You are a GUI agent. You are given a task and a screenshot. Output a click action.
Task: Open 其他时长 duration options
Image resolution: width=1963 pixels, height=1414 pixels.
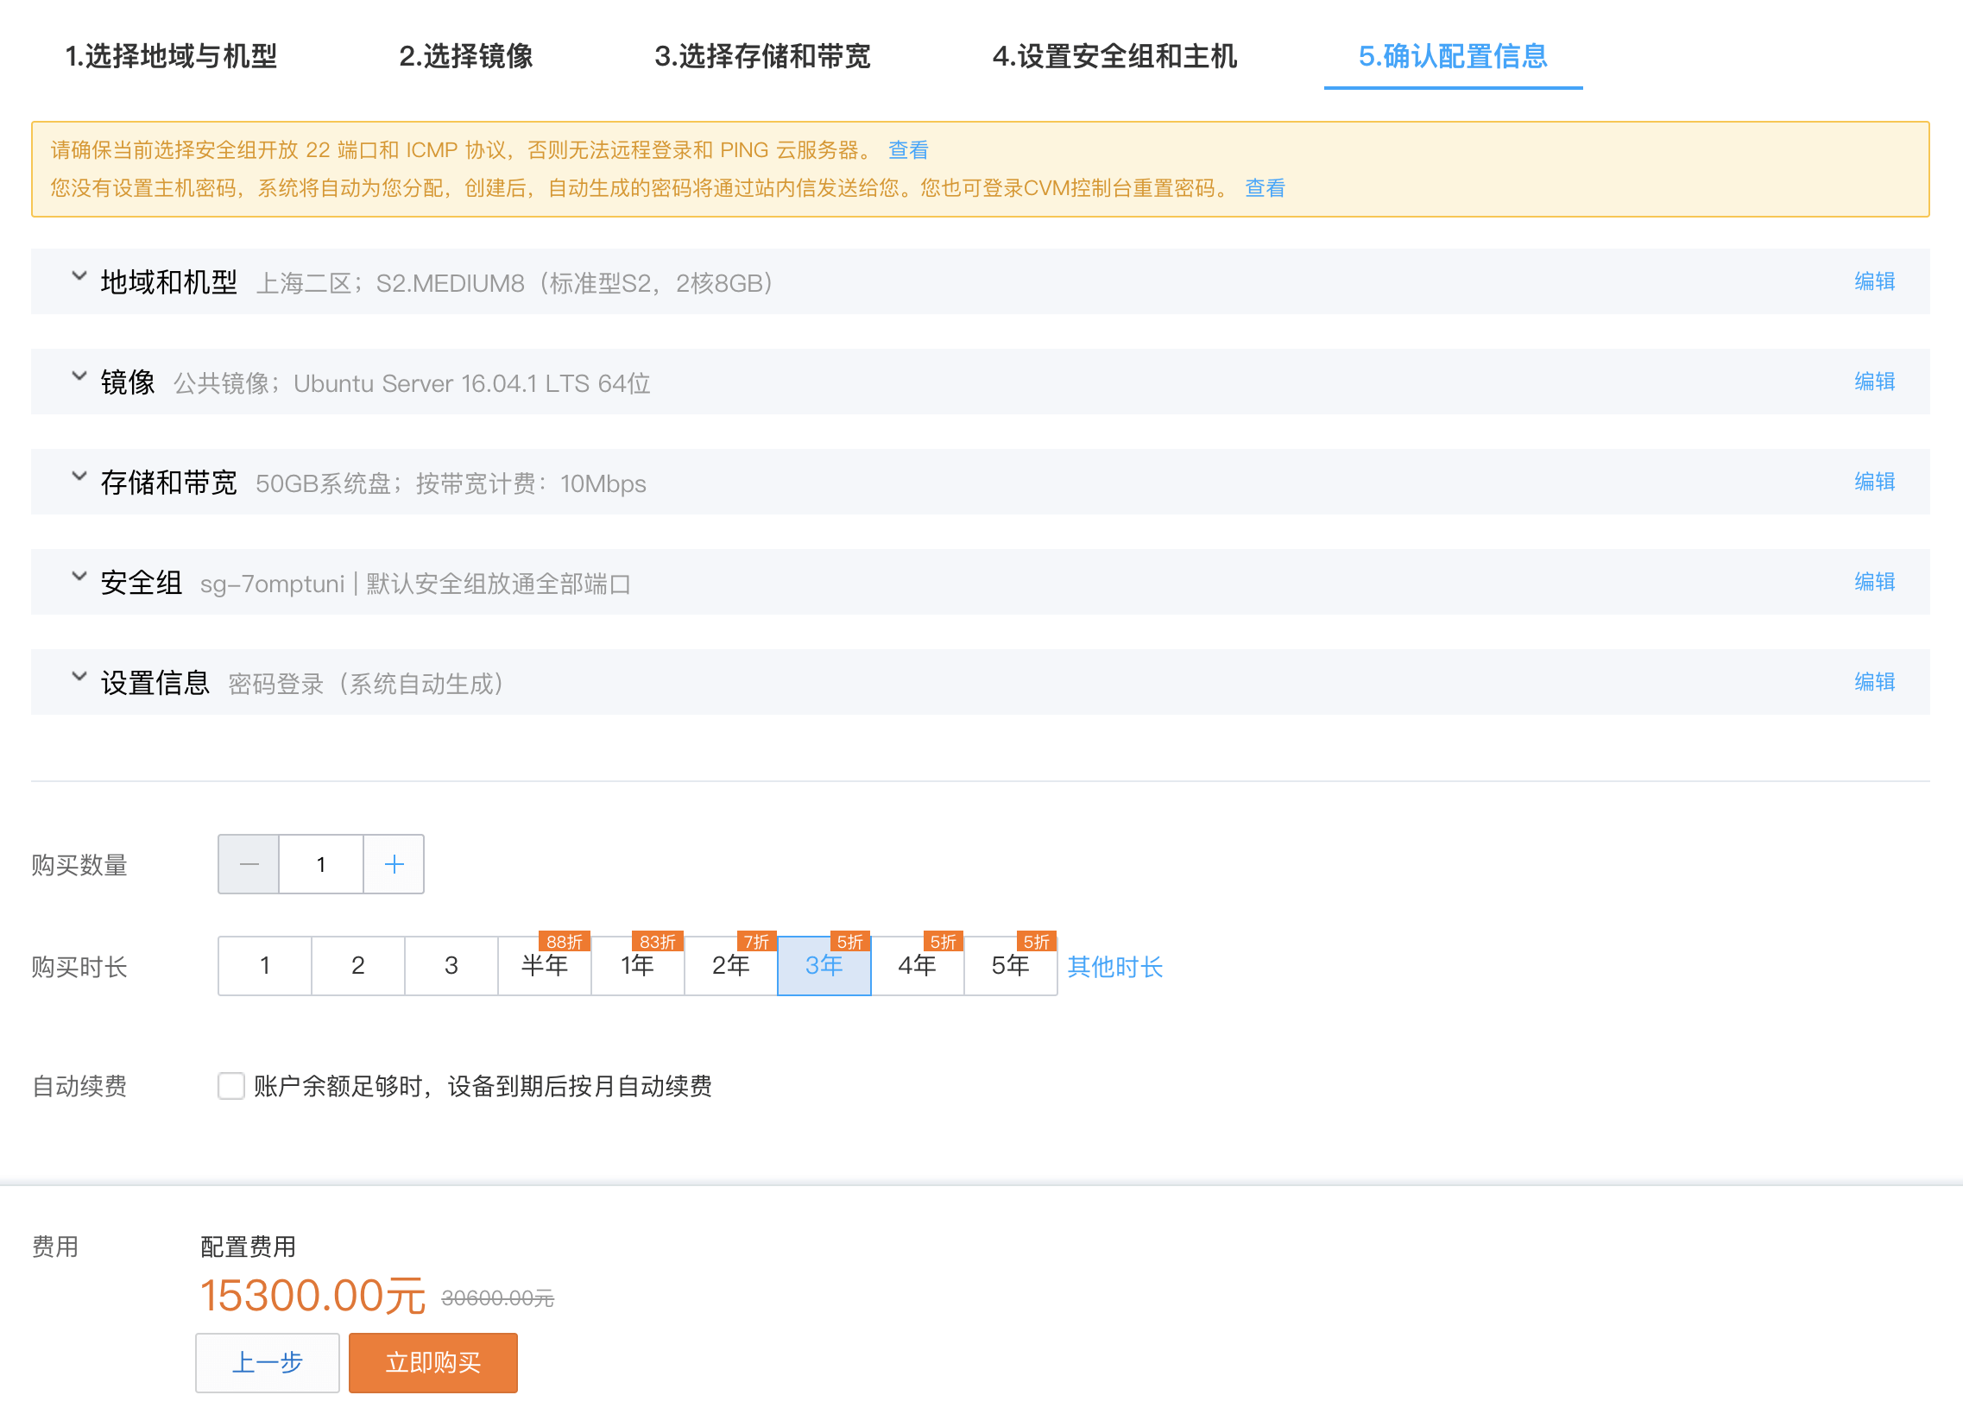(1114, 968)
